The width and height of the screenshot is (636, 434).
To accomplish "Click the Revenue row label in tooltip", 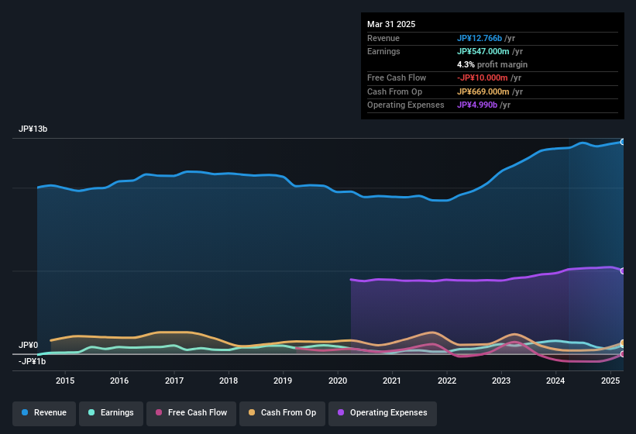I will coord(383,38).
